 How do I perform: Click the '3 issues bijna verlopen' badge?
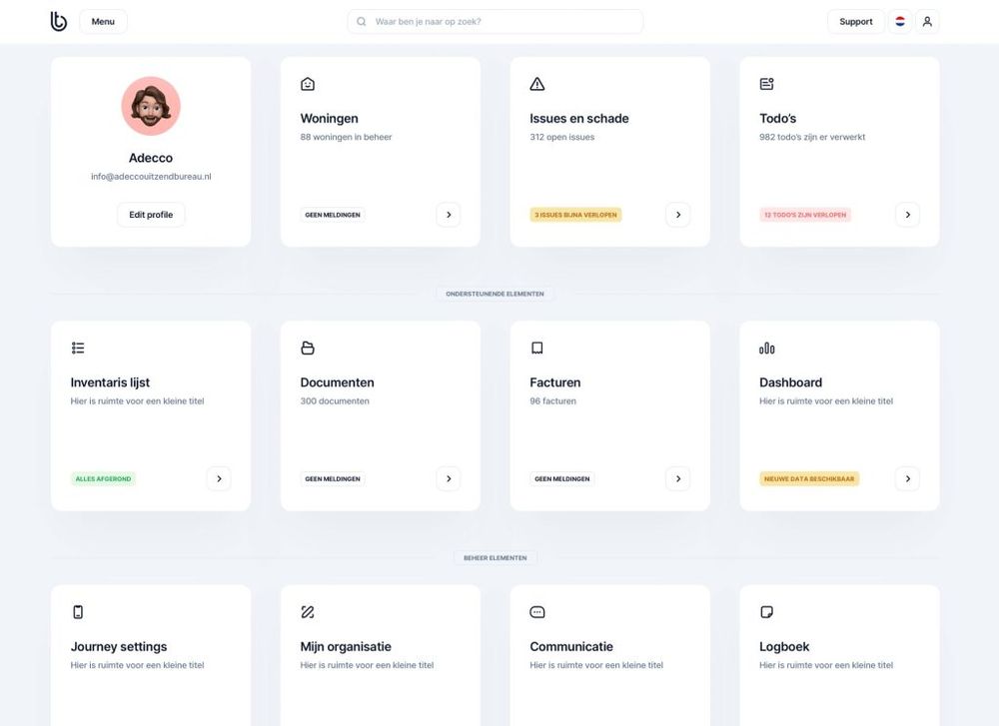click(x=576, y=215)
